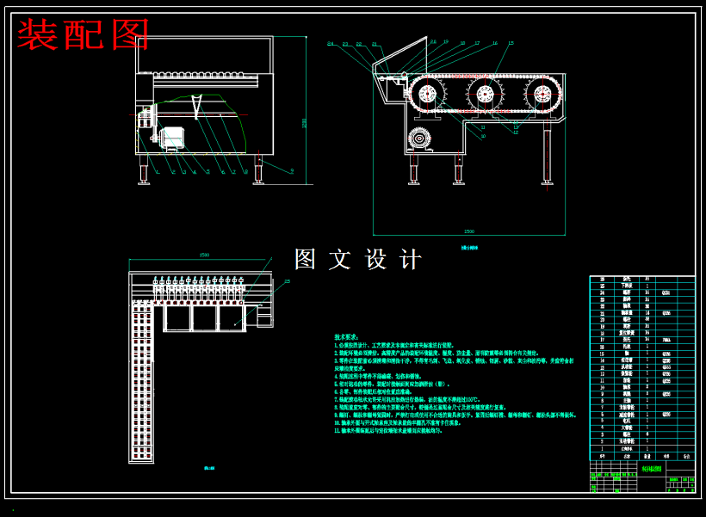Click the belt drive pulley in the side view
706x517 pixels.
pyautogui.click(x=419, y=138)
